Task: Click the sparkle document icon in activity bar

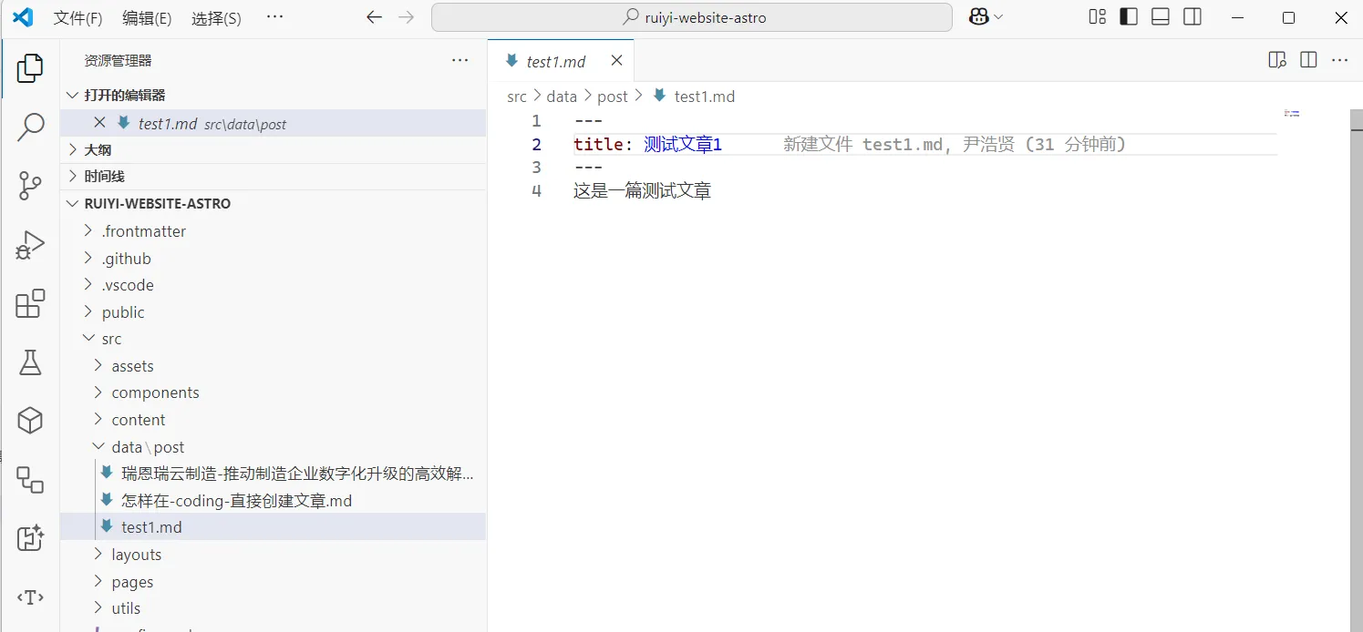Action: point(30,538)
